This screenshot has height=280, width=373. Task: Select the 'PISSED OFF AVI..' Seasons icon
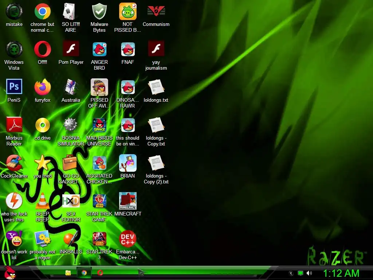pos(99,87)
